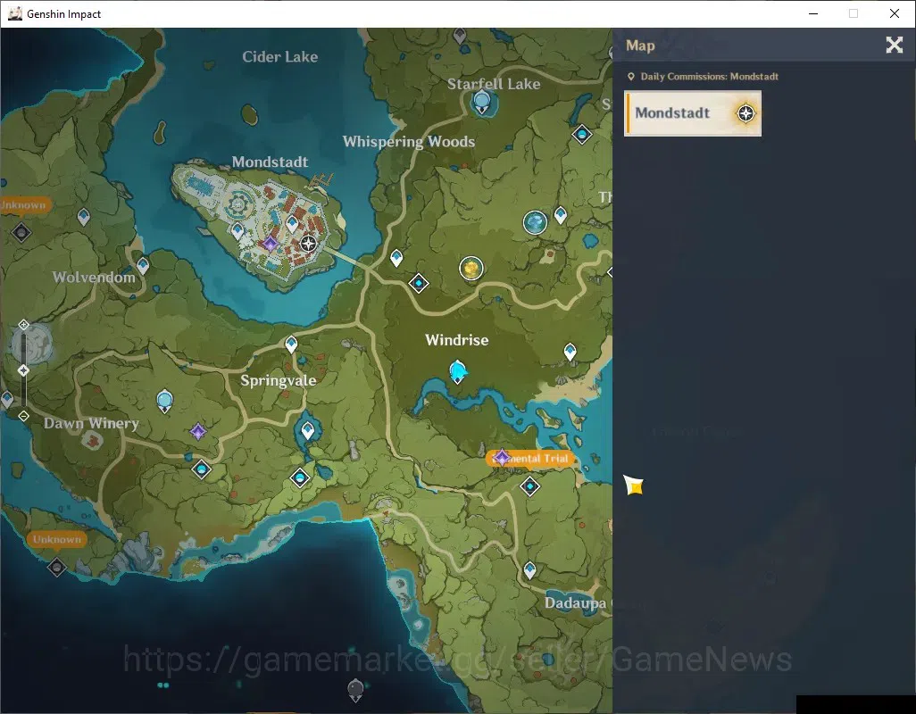Zoom in with the slider's plus button
The image size is (916, 714).
click(x=23, y=325)
